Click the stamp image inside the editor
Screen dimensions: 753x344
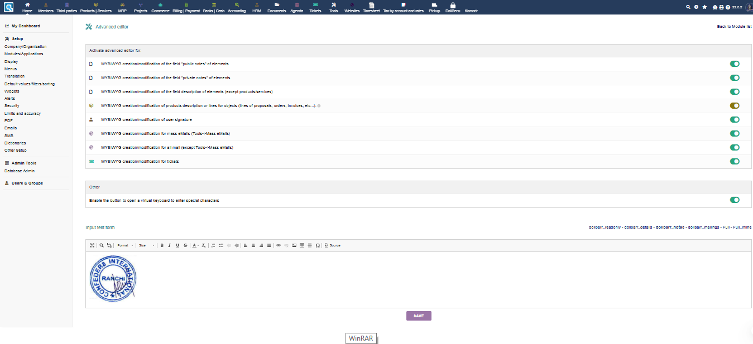pyautogui.click(x=113, y=279)
